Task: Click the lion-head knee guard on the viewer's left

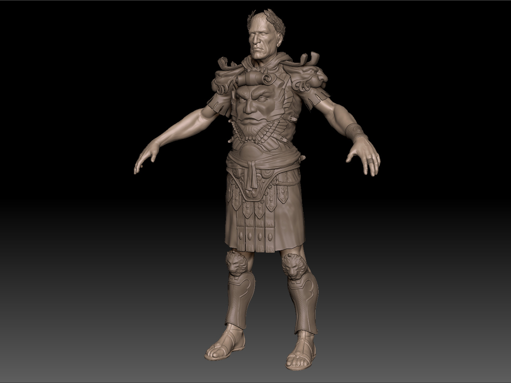Action: click(x=237, y=263)
